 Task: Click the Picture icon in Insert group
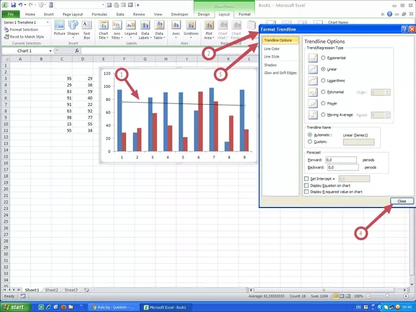(x=60, y=28)
